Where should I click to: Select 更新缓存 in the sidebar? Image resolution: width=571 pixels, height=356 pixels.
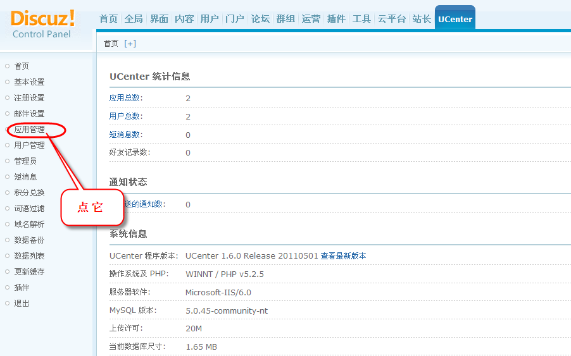(29, 272)
